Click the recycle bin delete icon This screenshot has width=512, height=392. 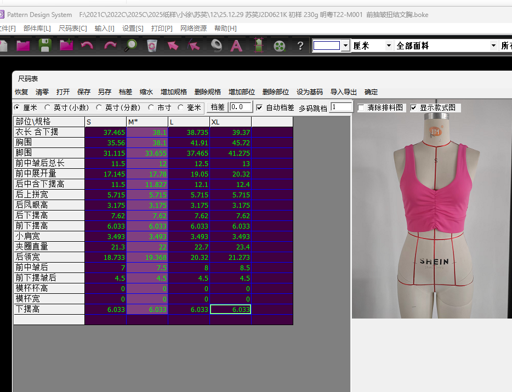[x=152, y=46]
